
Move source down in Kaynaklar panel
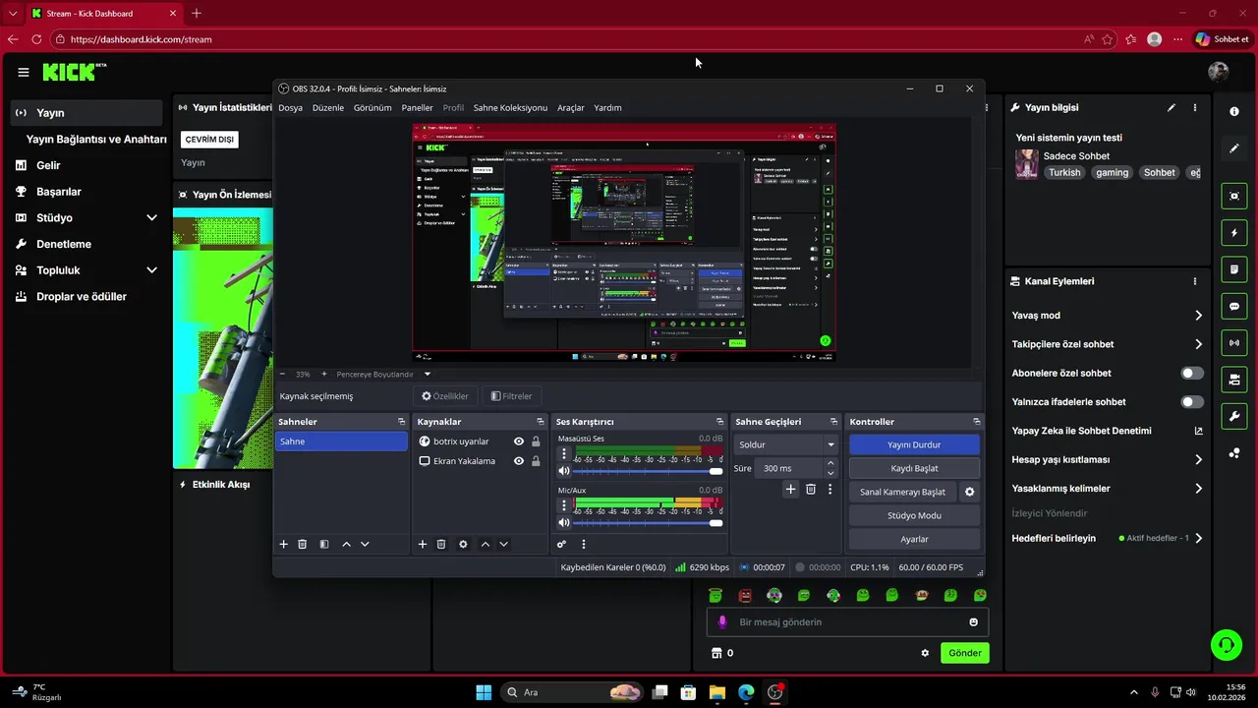pos(503,544)
